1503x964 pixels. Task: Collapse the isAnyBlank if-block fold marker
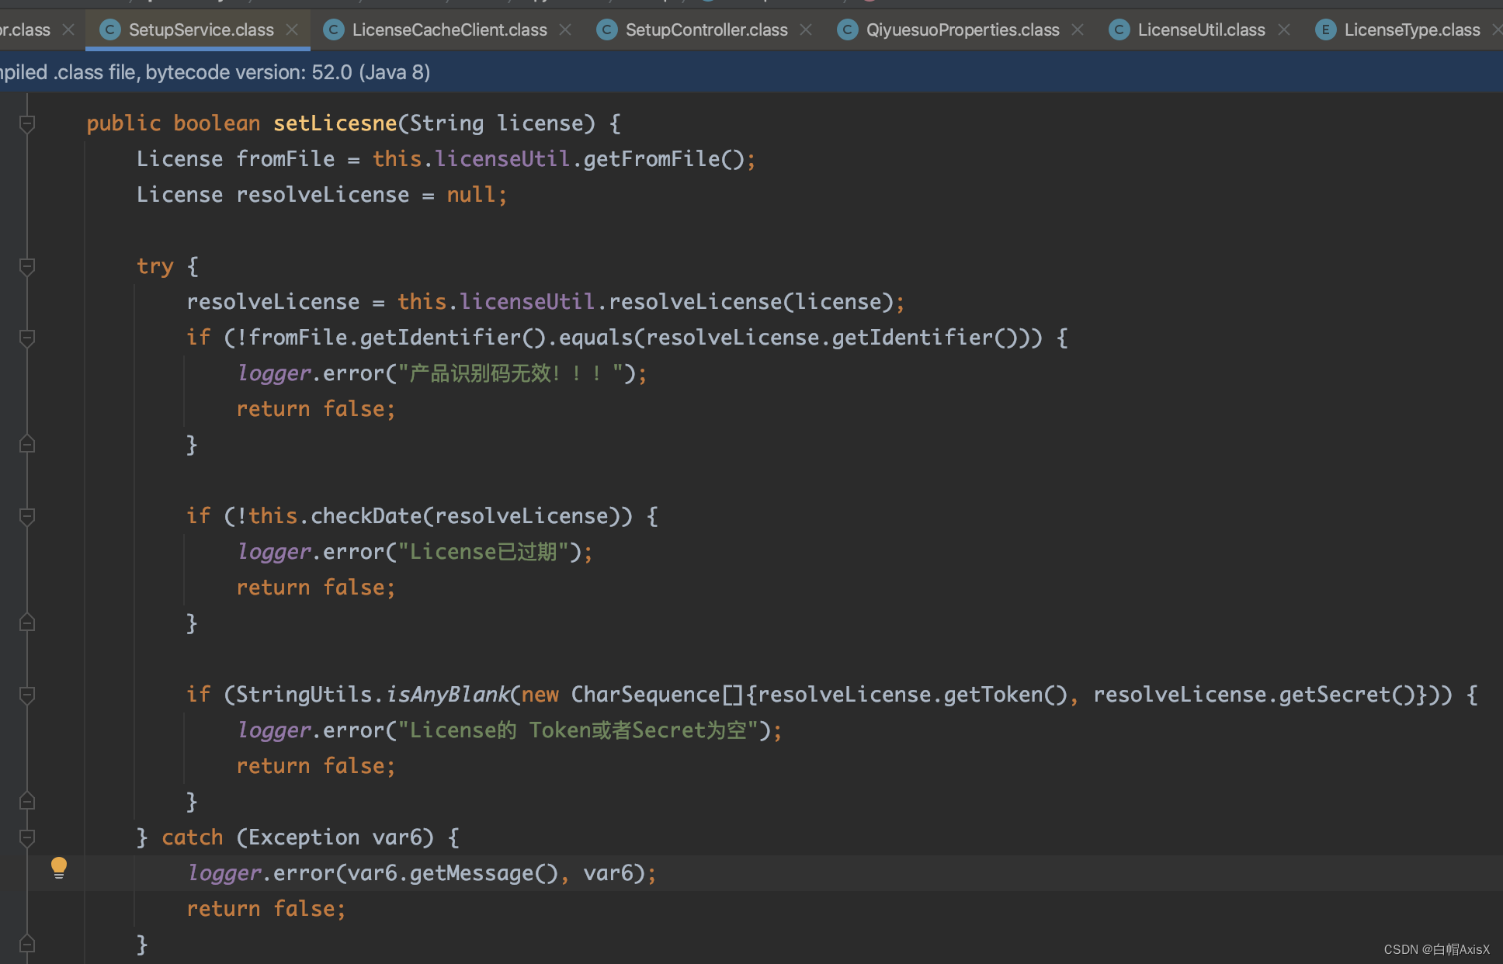point(27,695)
